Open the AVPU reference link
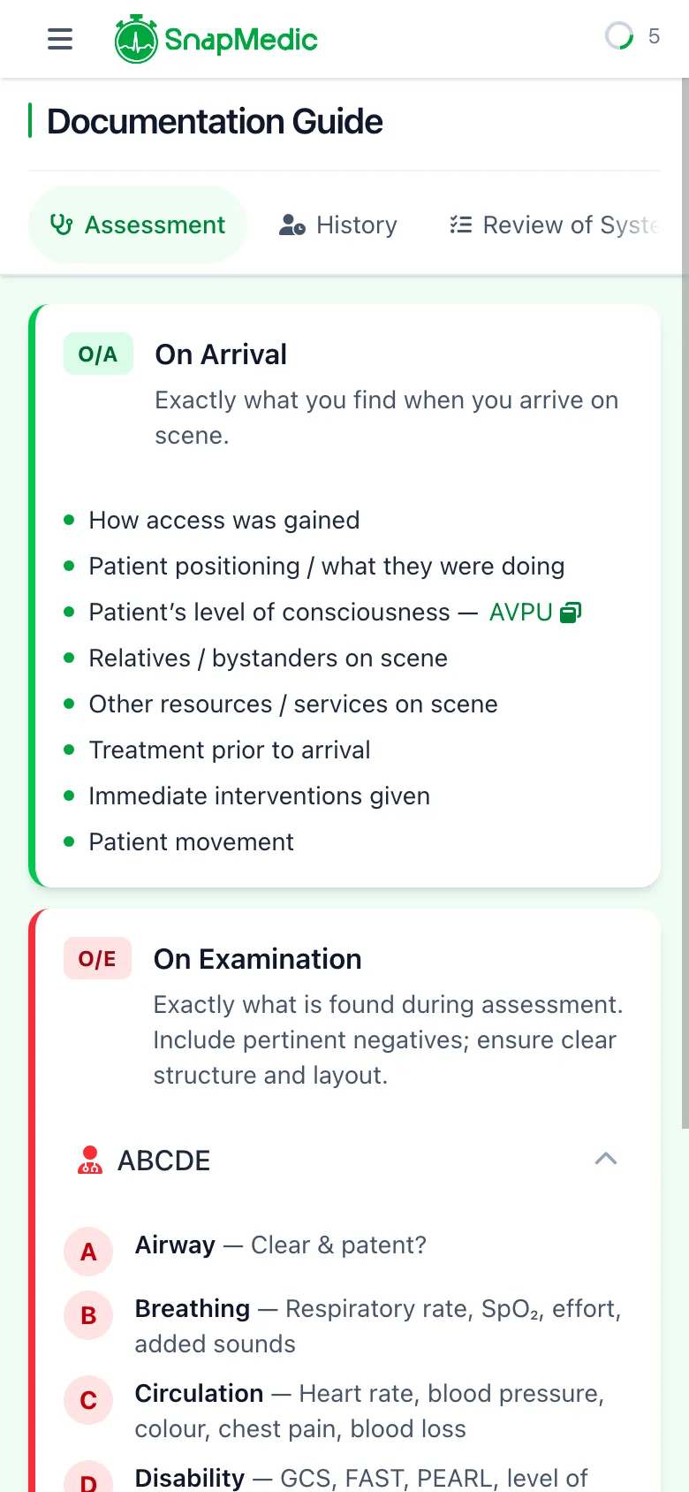The image size is (689, 1492). [x=520, y=613]
